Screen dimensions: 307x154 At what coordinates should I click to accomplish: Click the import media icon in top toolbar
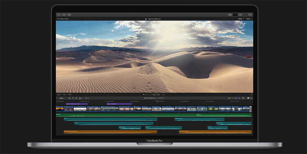[x=59, y=15]
